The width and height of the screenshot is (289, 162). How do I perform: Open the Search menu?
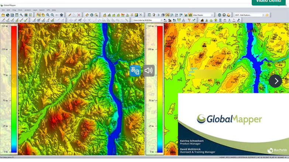click(x=42, y=10)
